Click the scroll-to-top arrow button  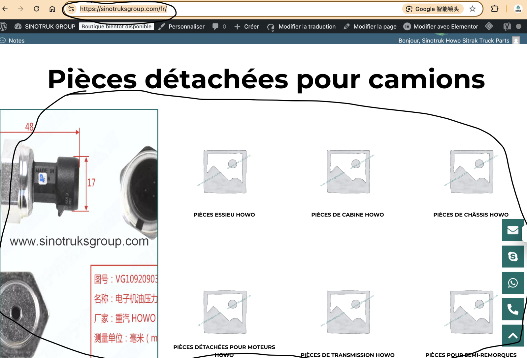(513, 336)
